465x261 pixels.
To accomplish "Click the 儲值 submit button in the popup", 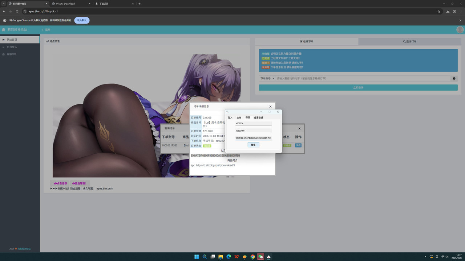I will point(253,145).
